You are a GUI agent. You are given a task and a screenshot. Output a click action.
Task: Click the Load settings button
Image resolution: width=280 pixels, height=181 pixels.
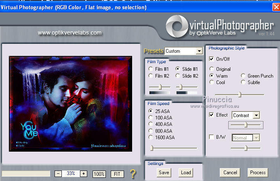186,173
